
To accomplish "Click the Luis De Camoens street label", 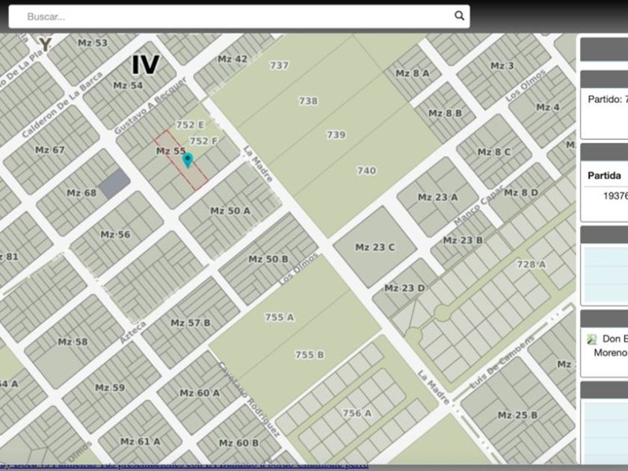I will (502, 363).
